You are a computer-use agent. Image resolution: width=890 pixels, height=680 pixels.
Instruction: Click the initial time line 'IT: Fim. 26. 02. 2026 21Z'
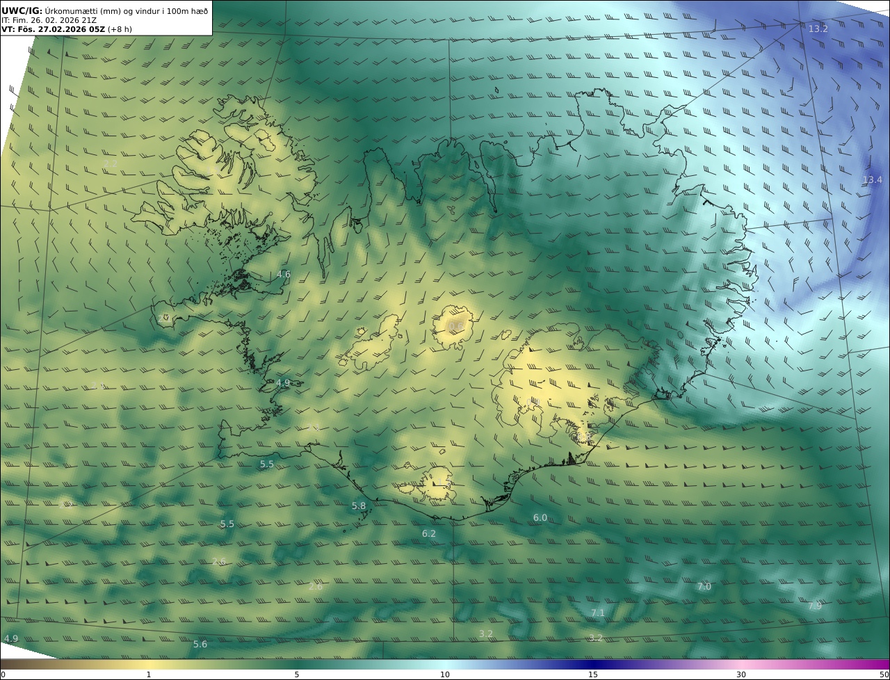point(49,20)
